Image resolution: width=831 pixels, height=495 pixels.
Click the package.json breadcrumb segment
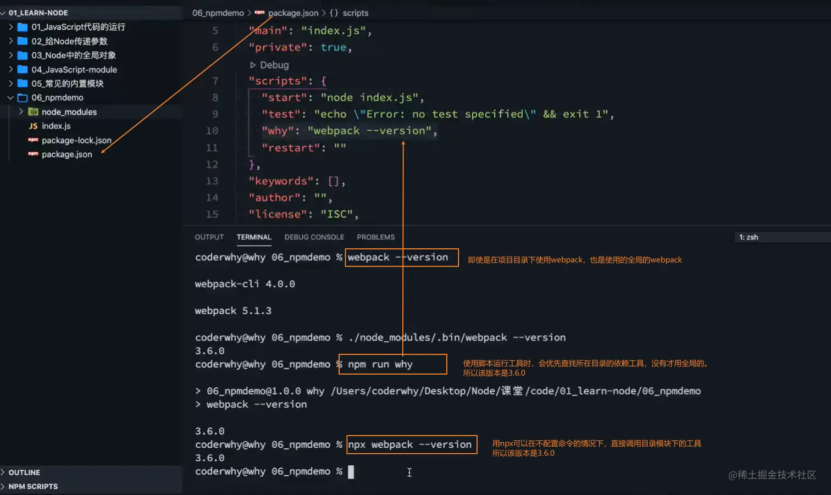pos(293,13)
